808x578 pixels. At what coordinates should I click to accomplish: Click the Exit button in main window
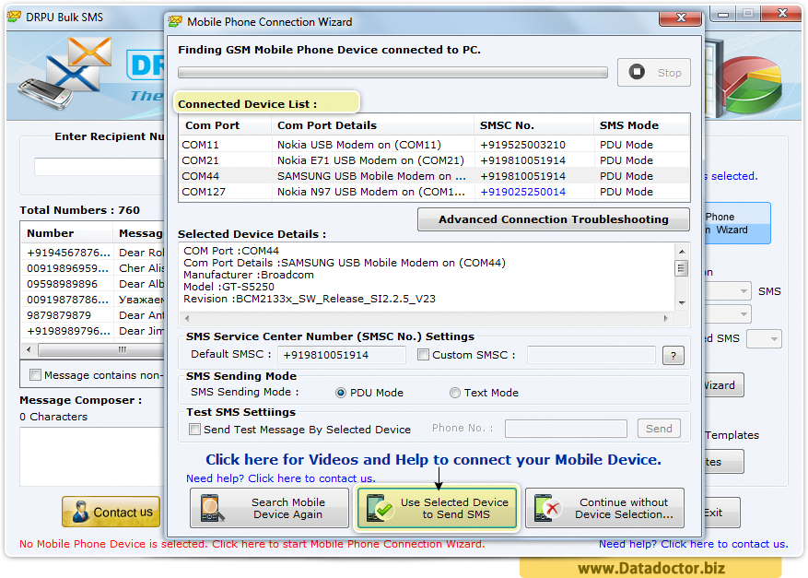[721, 513]
